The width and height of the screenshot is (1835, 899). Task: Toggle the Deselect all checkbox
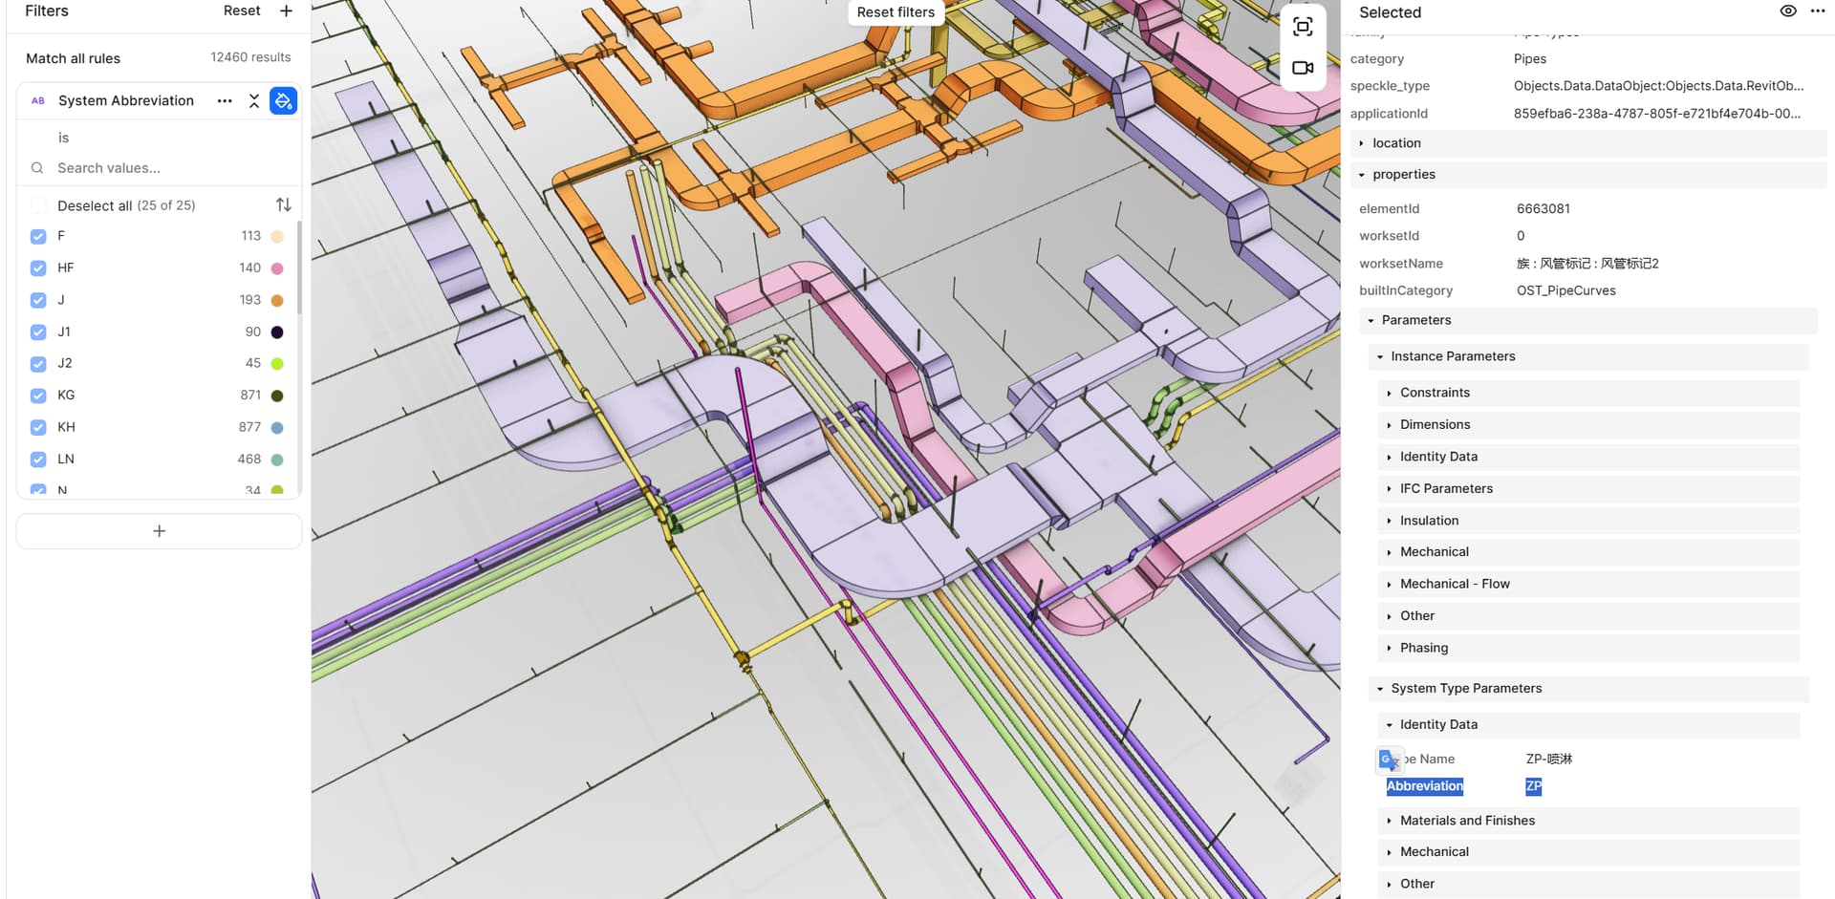[38, 205]
